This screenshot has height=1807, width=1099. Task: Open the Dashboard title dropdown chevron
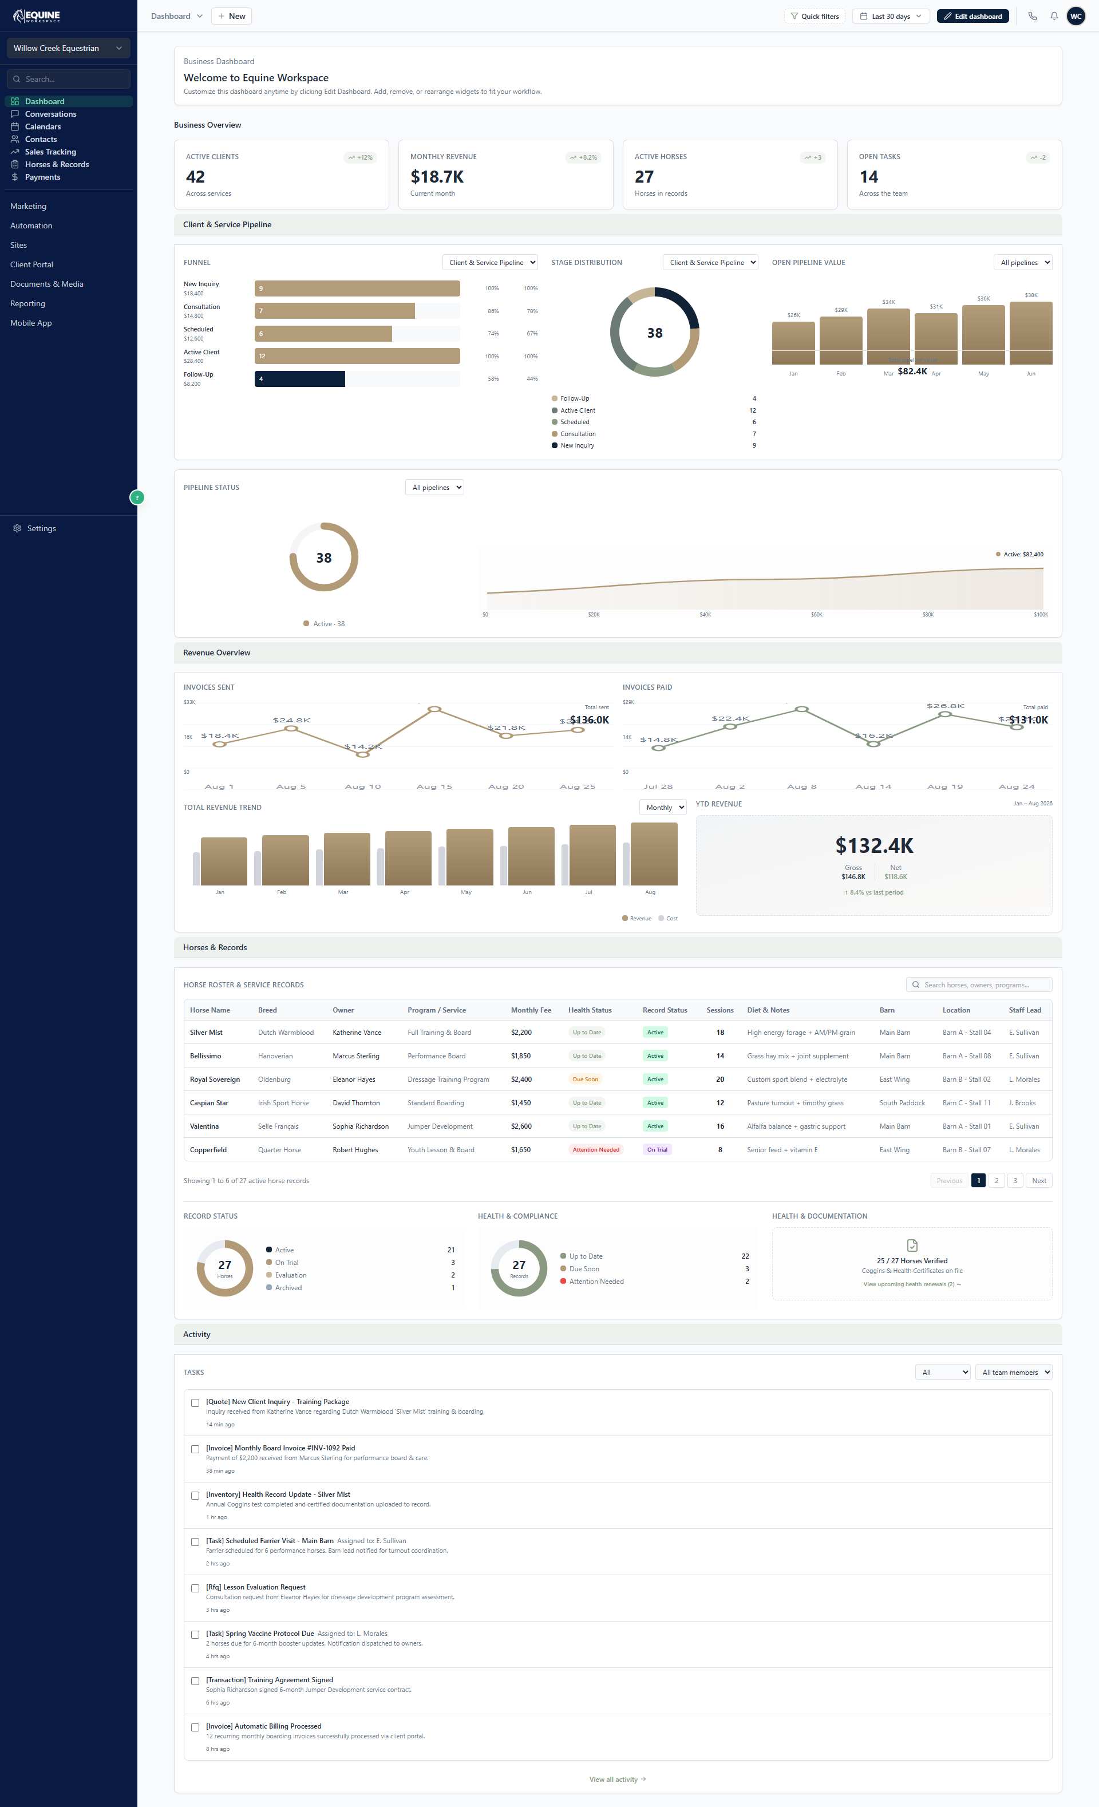coord(199,16)
